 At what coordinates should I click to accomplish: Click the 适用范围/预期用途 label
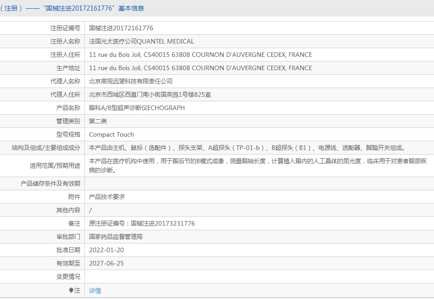coord(55,166)
